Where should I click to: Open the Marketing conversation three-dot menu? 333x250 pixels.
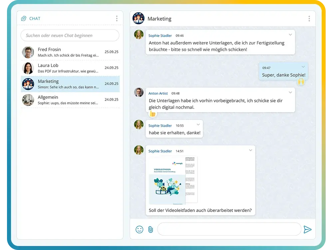[x=309, y=19]
